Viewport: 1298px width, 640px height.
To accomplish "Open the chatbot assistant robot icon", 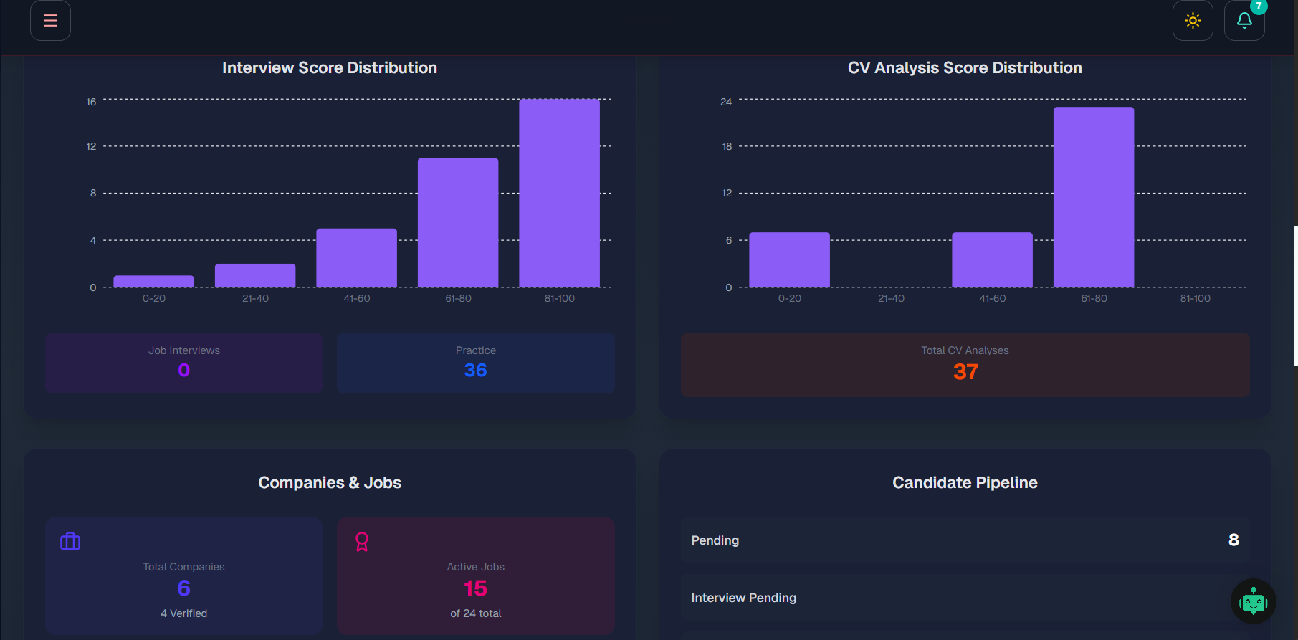I will point(1254,601).
